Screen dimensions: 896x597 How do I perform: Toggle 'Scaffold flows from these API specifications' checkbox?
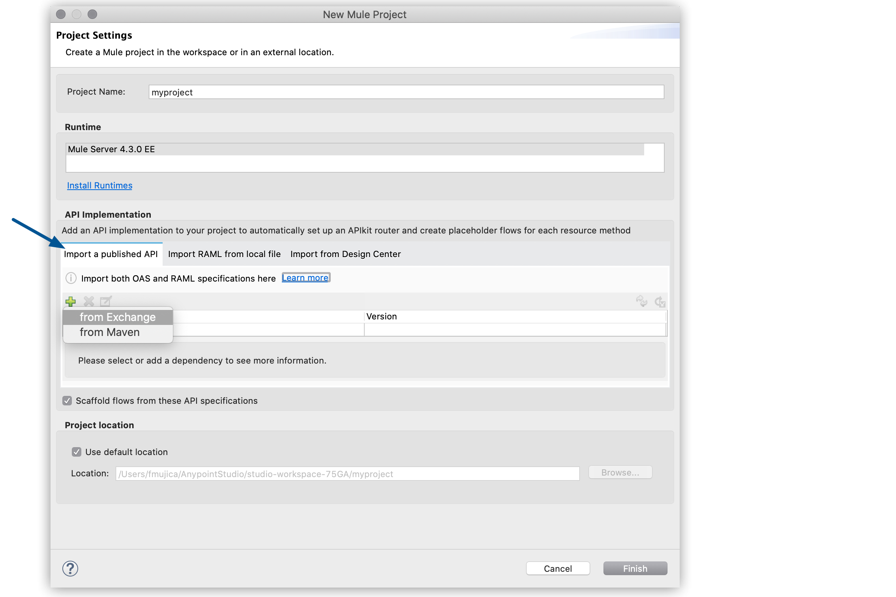(x=67, y=401)
